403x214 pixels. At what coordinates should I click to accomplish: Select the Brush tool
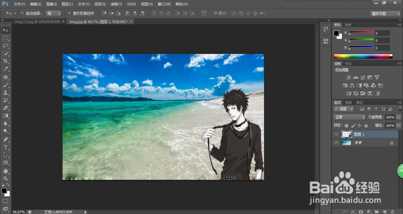(5, 85)
